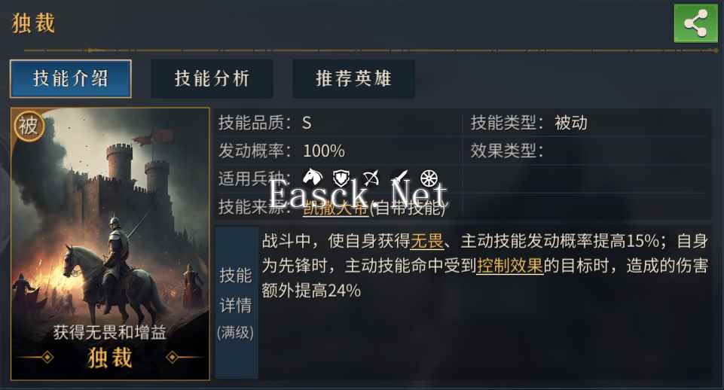
Task: Open the 技能介绍 tab
Action: point(71,78)
